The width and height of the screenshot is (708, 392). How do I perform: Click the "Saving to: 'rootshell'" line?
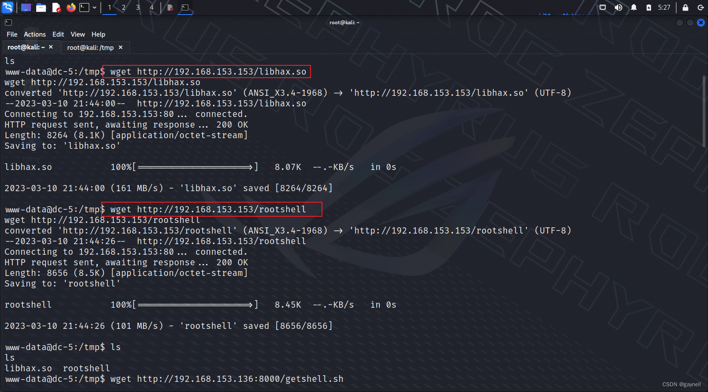coord(62,283)
